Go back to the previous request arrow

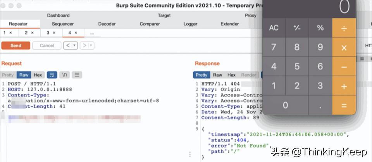click(x=68, y=46)
